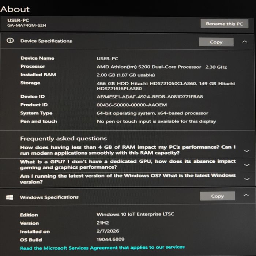This screenshot has height=256, width=256.
Task: Click the Windows logo icon
Action: pos(10,197)
